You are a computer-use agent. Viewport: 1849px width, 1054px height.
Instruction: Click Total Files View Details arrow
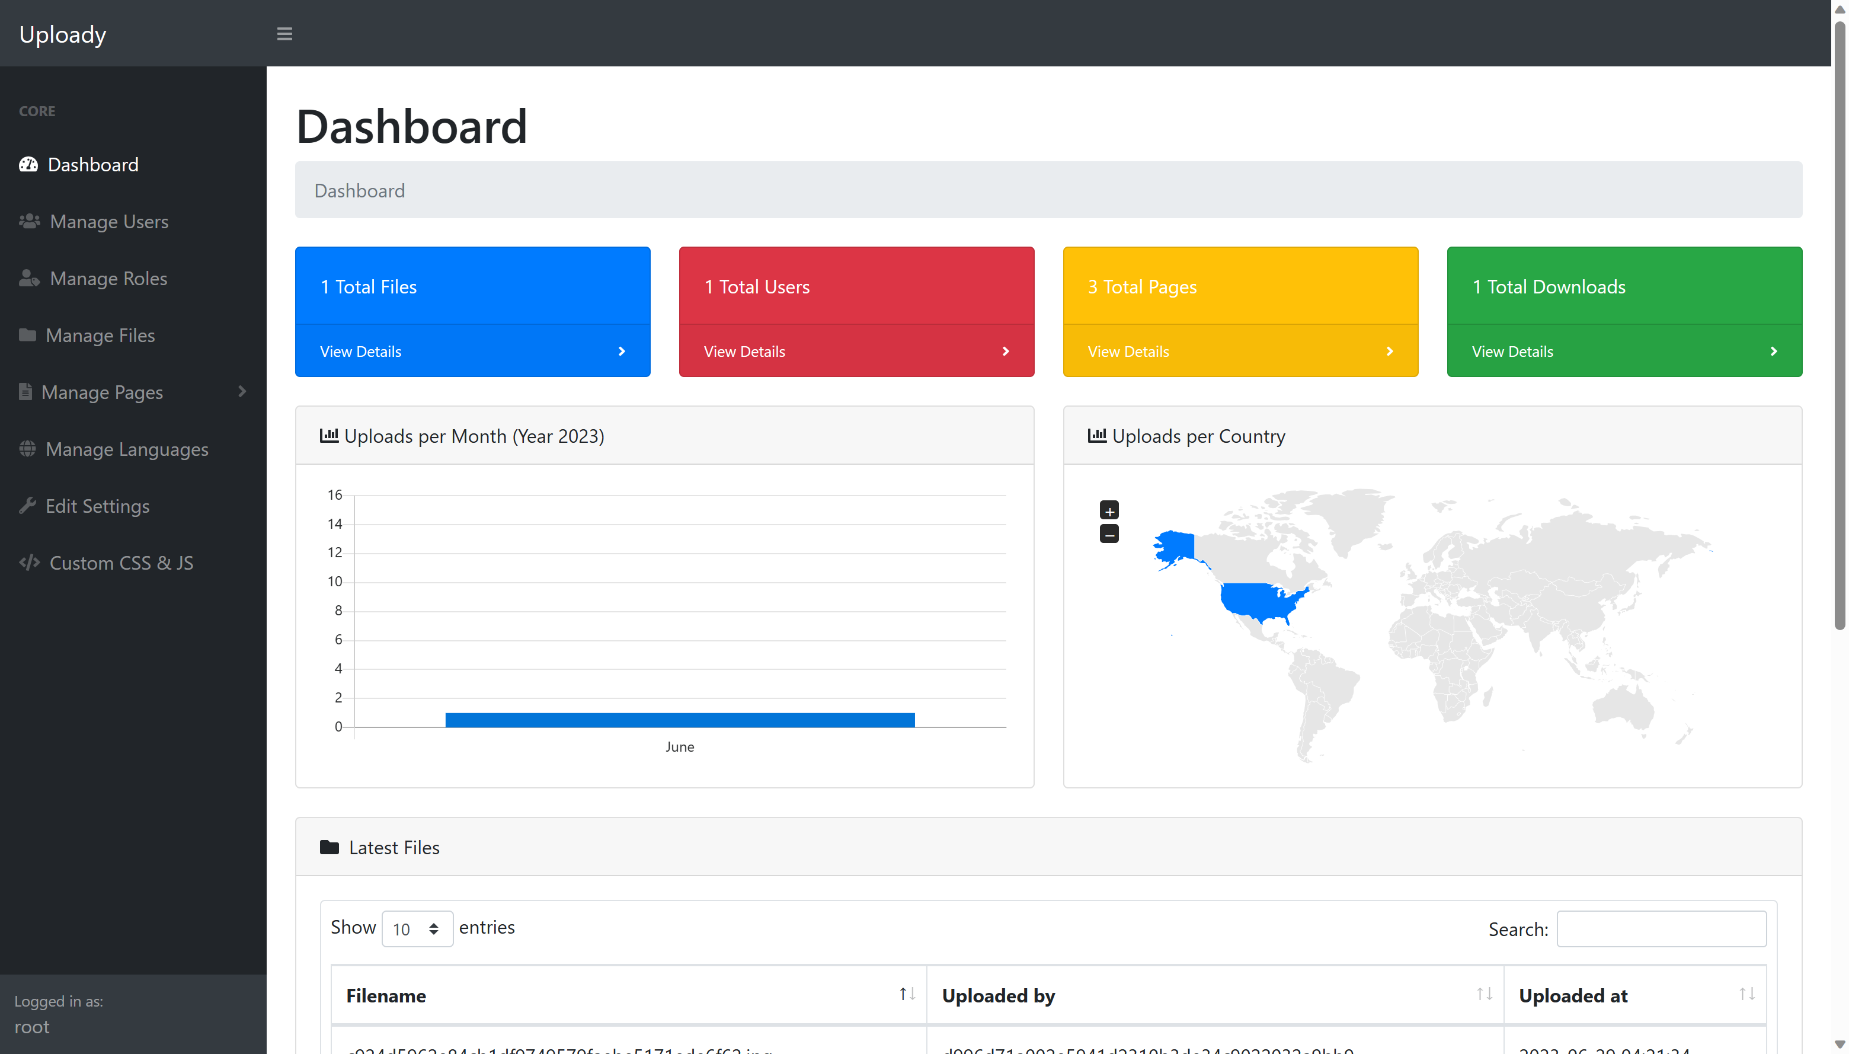tap(621, 351)
